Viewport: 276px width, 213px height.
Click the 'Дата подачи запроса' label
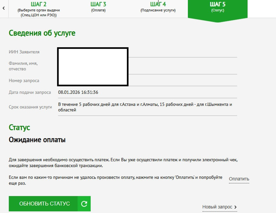point(30,92)
